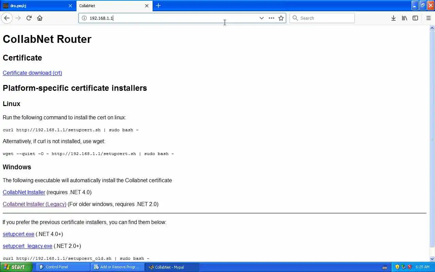
Task: Click the red shield security tray icon
Action: click(x=410, y=267)
